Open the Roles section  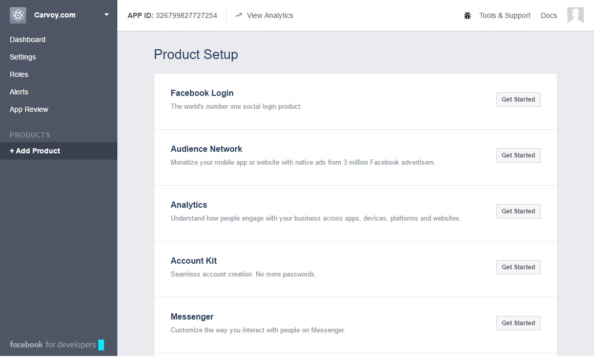pyautogui.click(x=19, y=74)
